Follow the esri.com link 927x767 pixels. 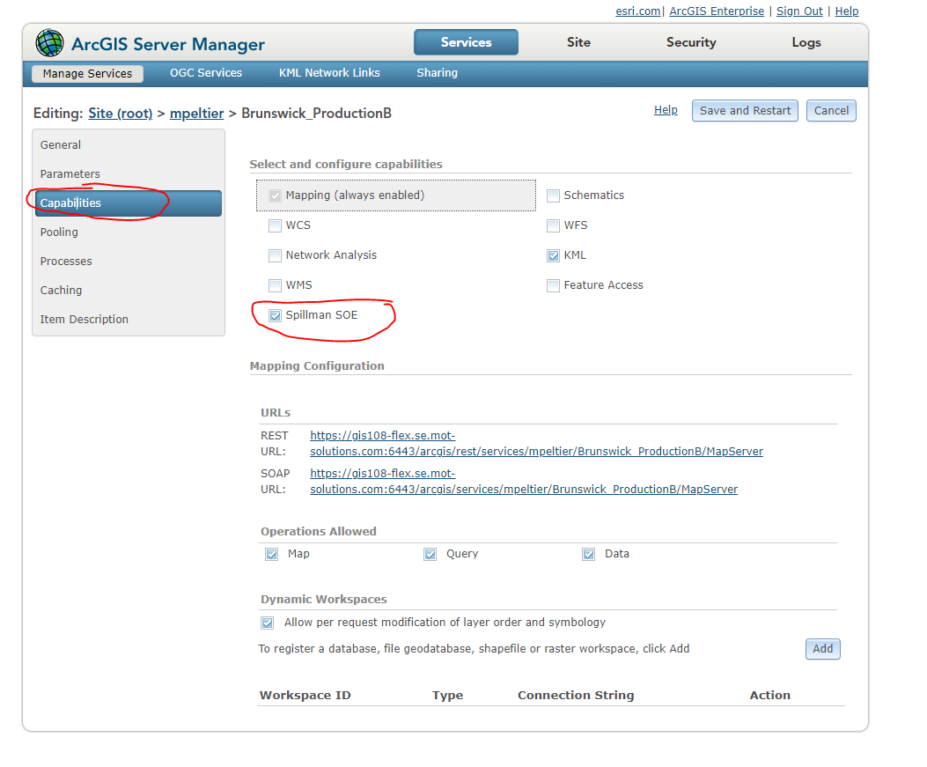point(638,11)
